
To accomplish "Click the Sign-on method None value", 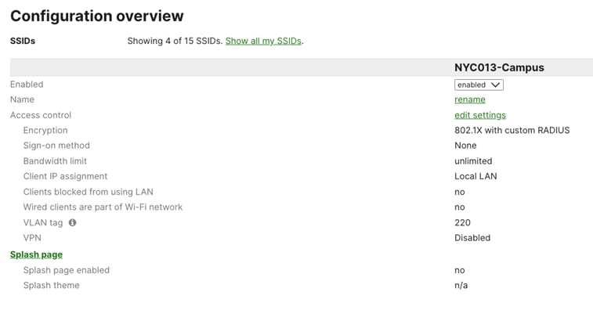I will click(x=465, y=146).
